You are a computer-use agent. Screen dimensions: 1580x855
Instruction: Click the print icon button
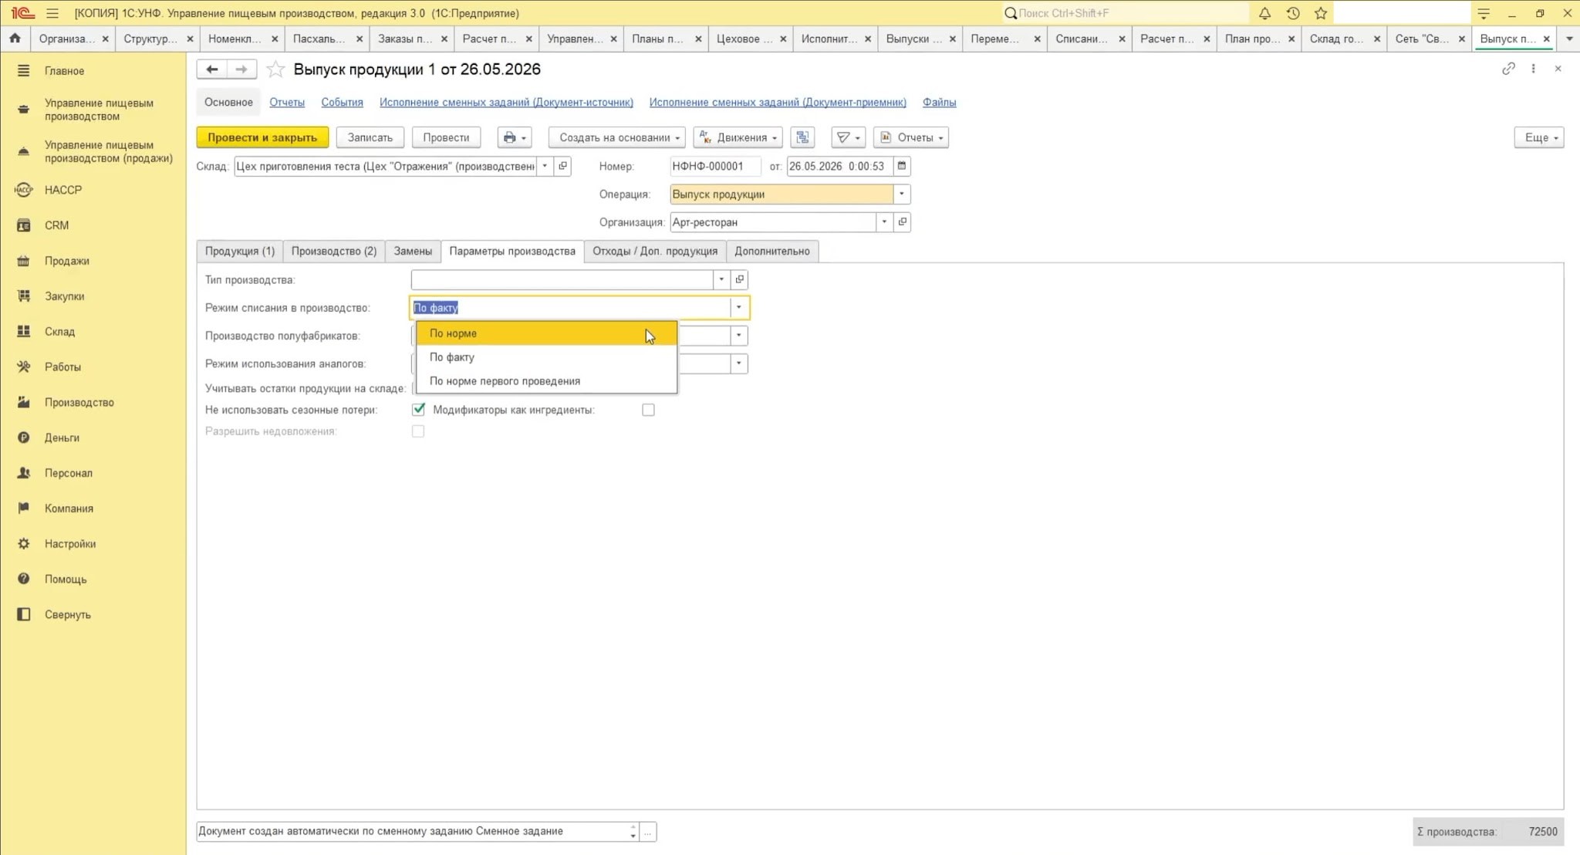(x=515, y=137)
